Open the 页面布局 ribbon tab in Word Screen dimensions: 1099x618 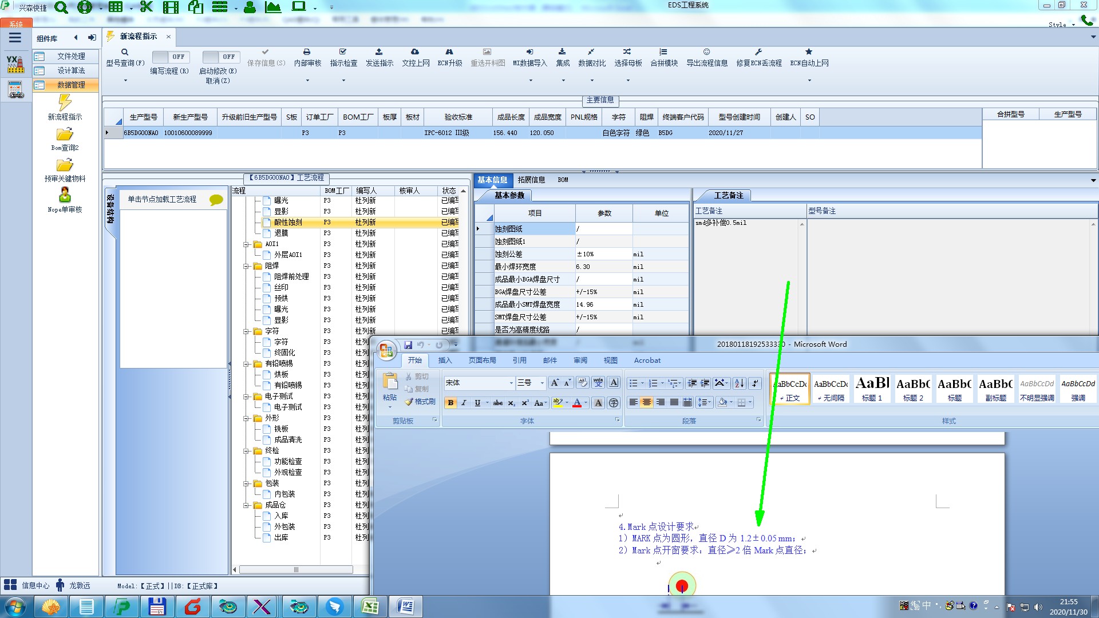(482, 360)
